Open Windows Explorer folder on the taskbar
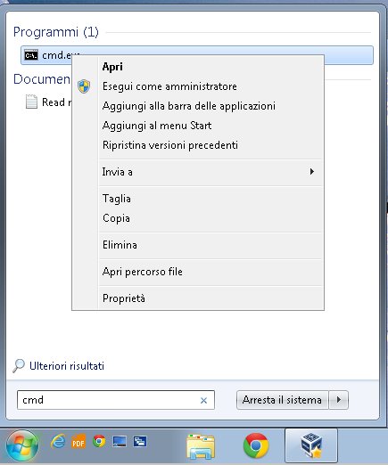The image size is (388, 465). point(201,446)
